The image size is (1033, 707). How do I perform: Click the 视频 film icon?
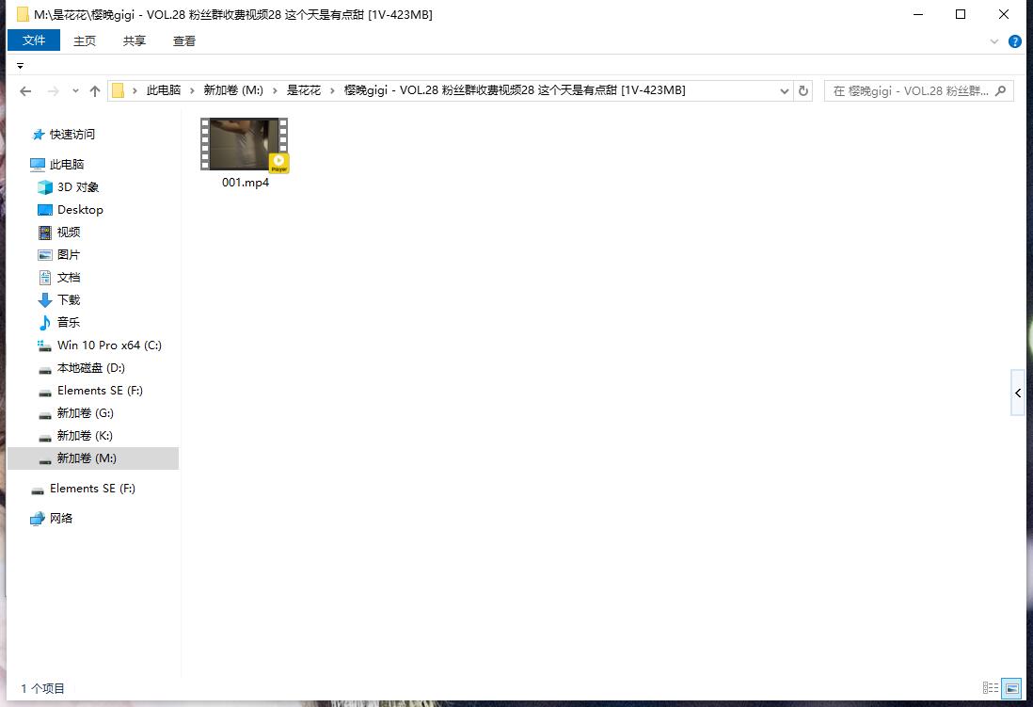click(45, 233)
